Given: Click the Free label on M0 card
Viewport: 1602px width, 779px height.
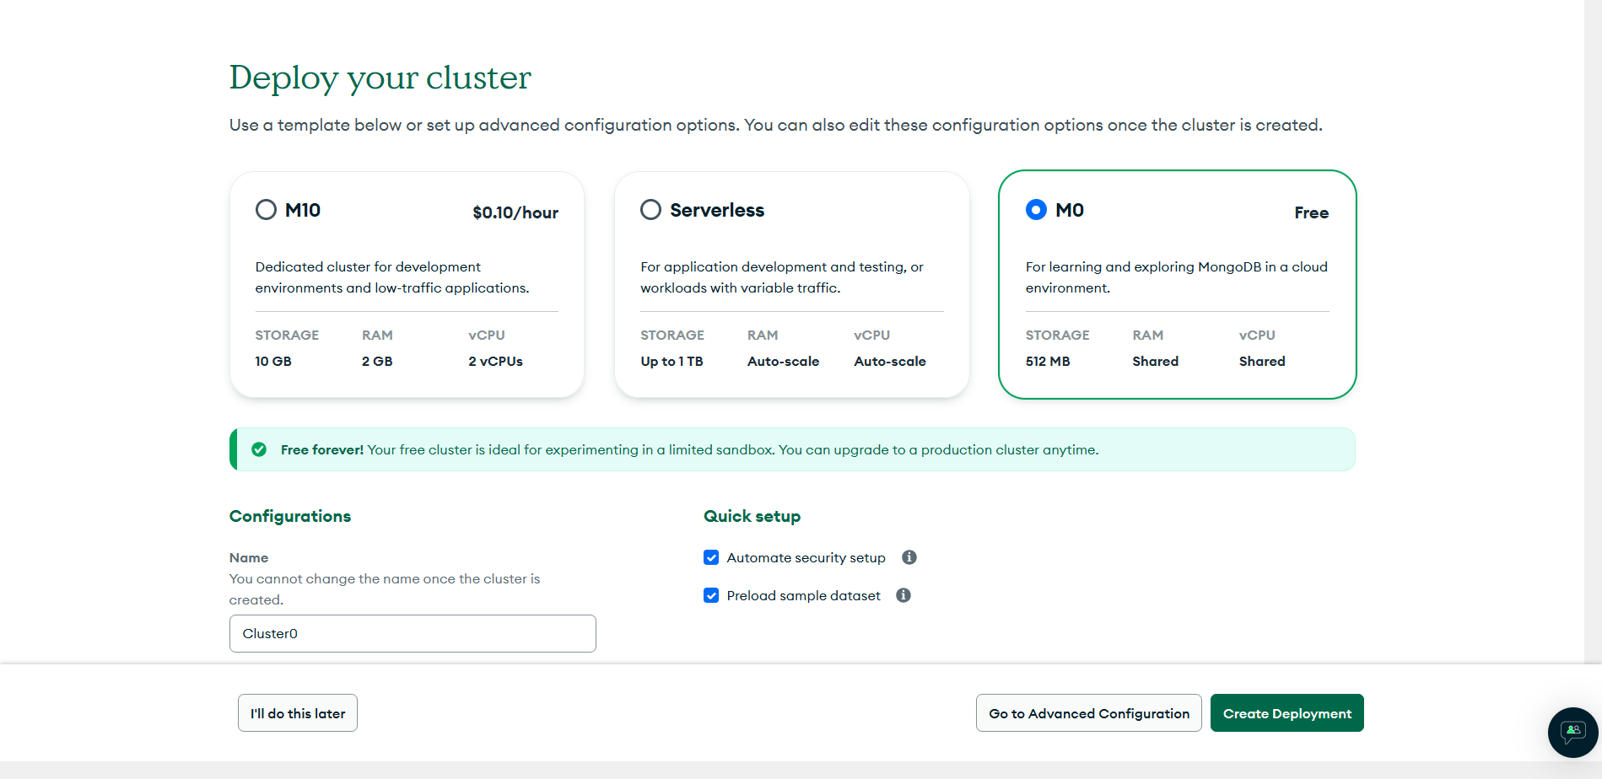Looking at the screenshot, I should point(1312,212).
